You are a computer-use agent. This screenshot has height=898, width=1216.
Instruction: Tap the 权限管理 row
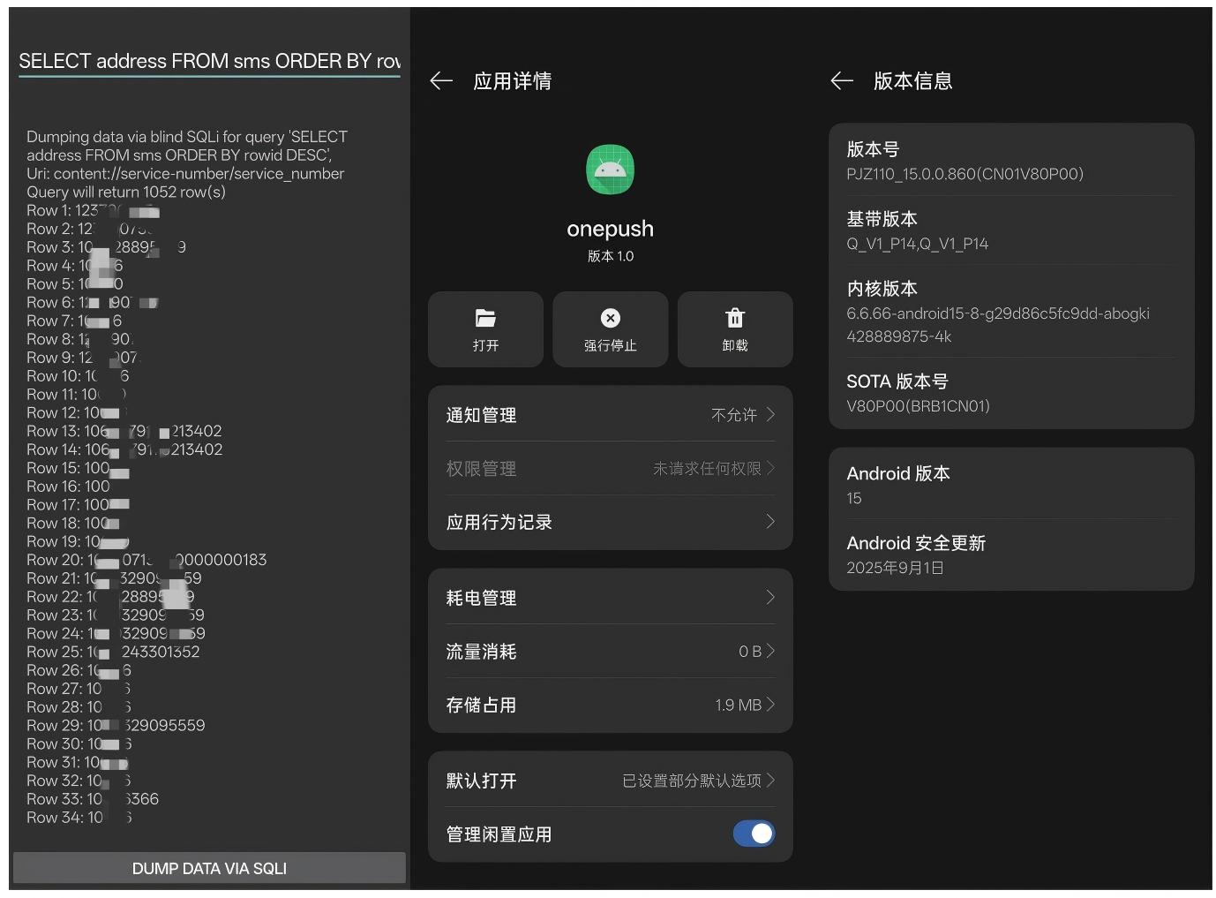[x=610, y=468]
